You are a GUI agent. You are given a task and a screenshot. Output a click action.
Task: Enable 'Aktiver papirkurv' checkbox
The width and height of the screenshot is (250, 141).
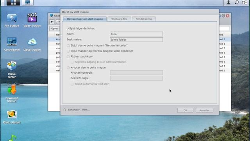pos(68,56)
